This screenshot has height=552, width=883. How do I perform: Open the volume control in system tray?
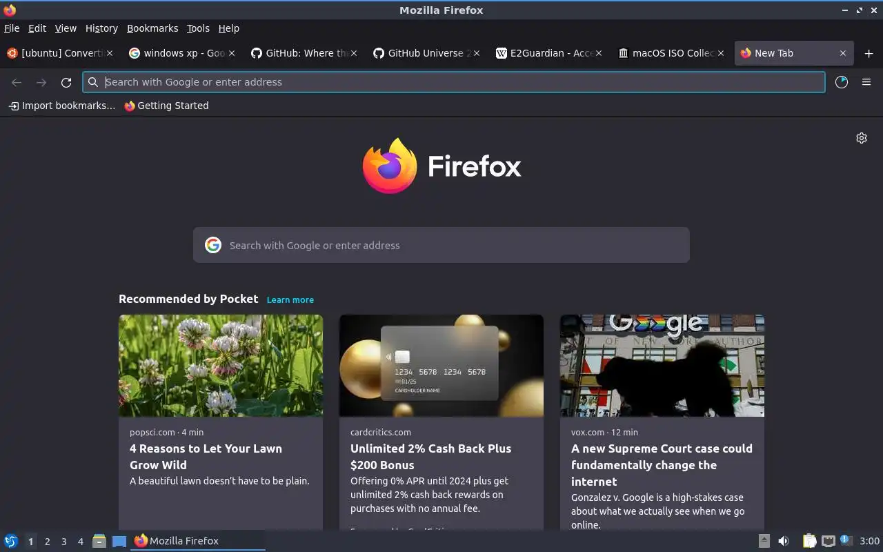(x=784, y=541)
